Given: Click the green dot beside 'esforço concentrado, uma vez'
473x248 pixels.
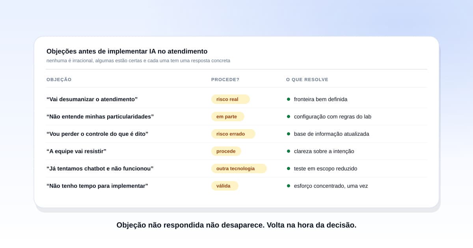Looking at the screenshot, I should [x=289, y=186].
